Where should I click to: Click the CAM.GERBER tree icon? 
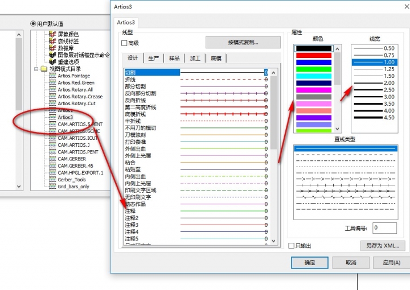click(53, 159)
